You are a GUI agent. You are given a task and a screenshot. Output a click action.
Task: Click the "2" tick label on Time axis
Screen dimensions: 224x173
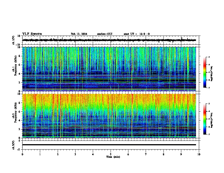coord(58,154)
